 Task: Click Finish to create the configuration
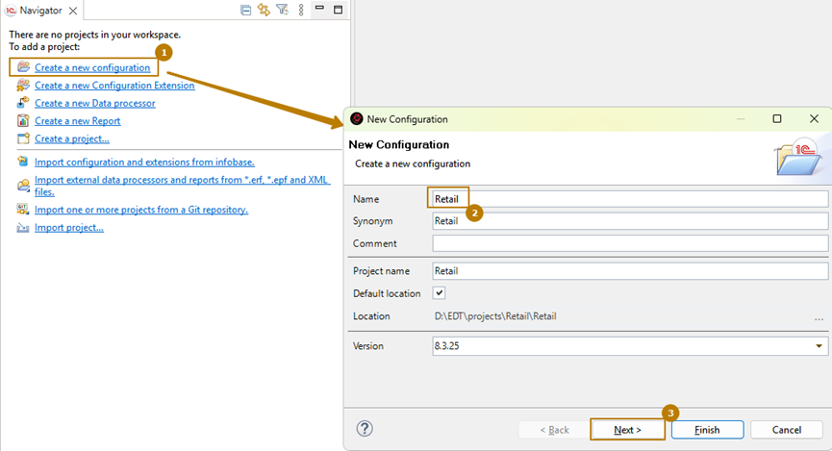pos(707,430)
